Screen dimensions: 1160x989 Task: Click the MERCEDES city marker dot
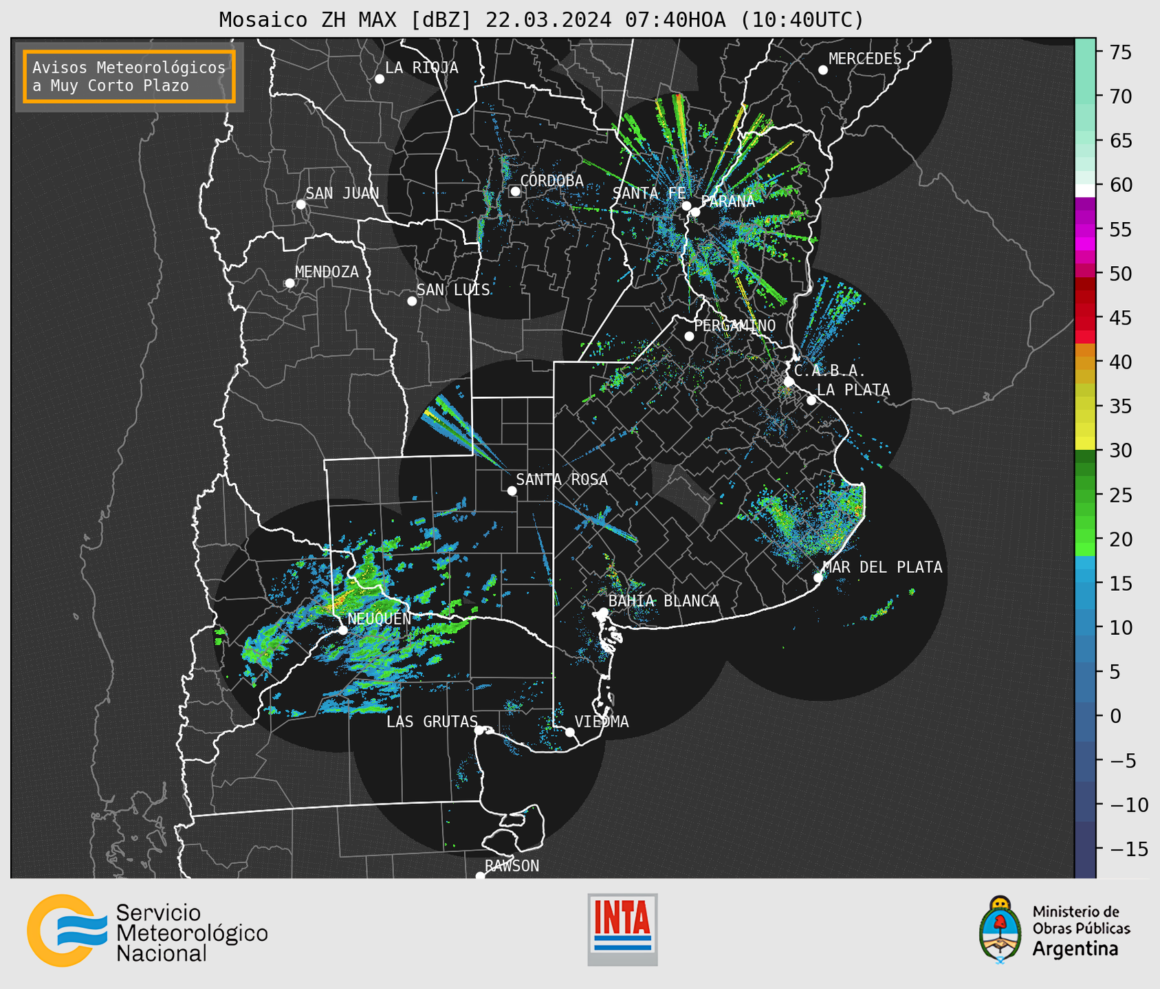coord(823,70)
